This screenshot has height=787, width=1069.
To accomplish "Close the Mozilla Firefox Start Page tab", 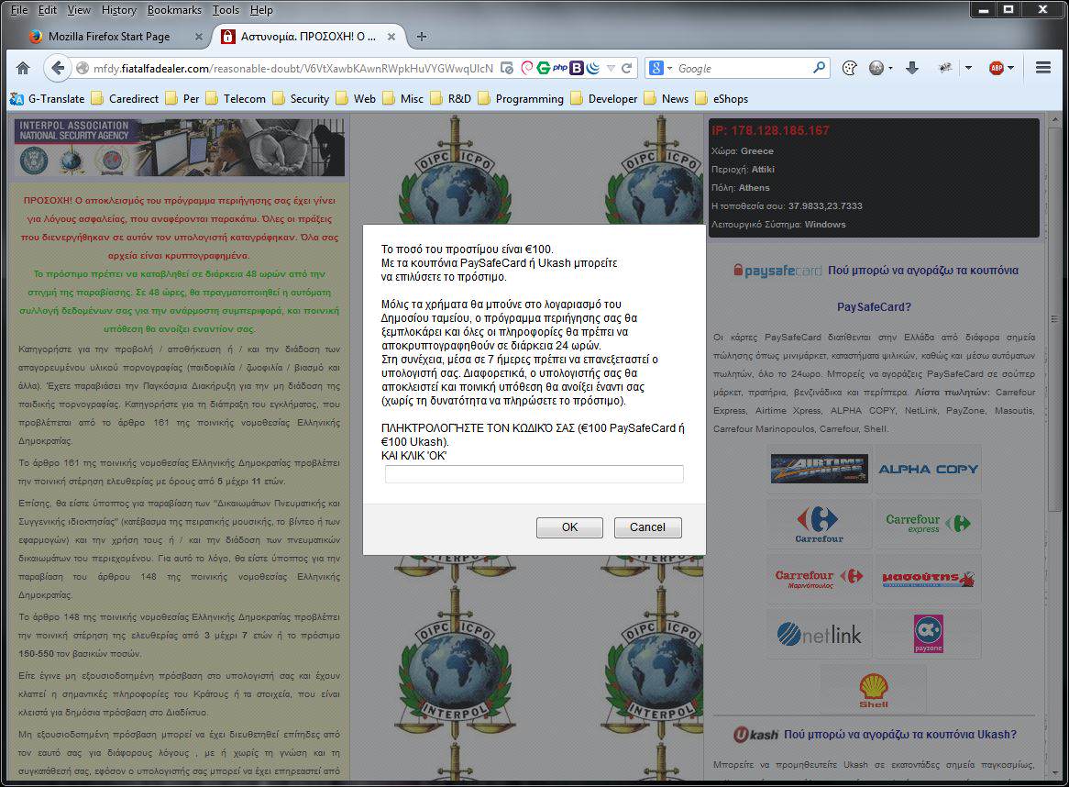I will pos(199,37).
